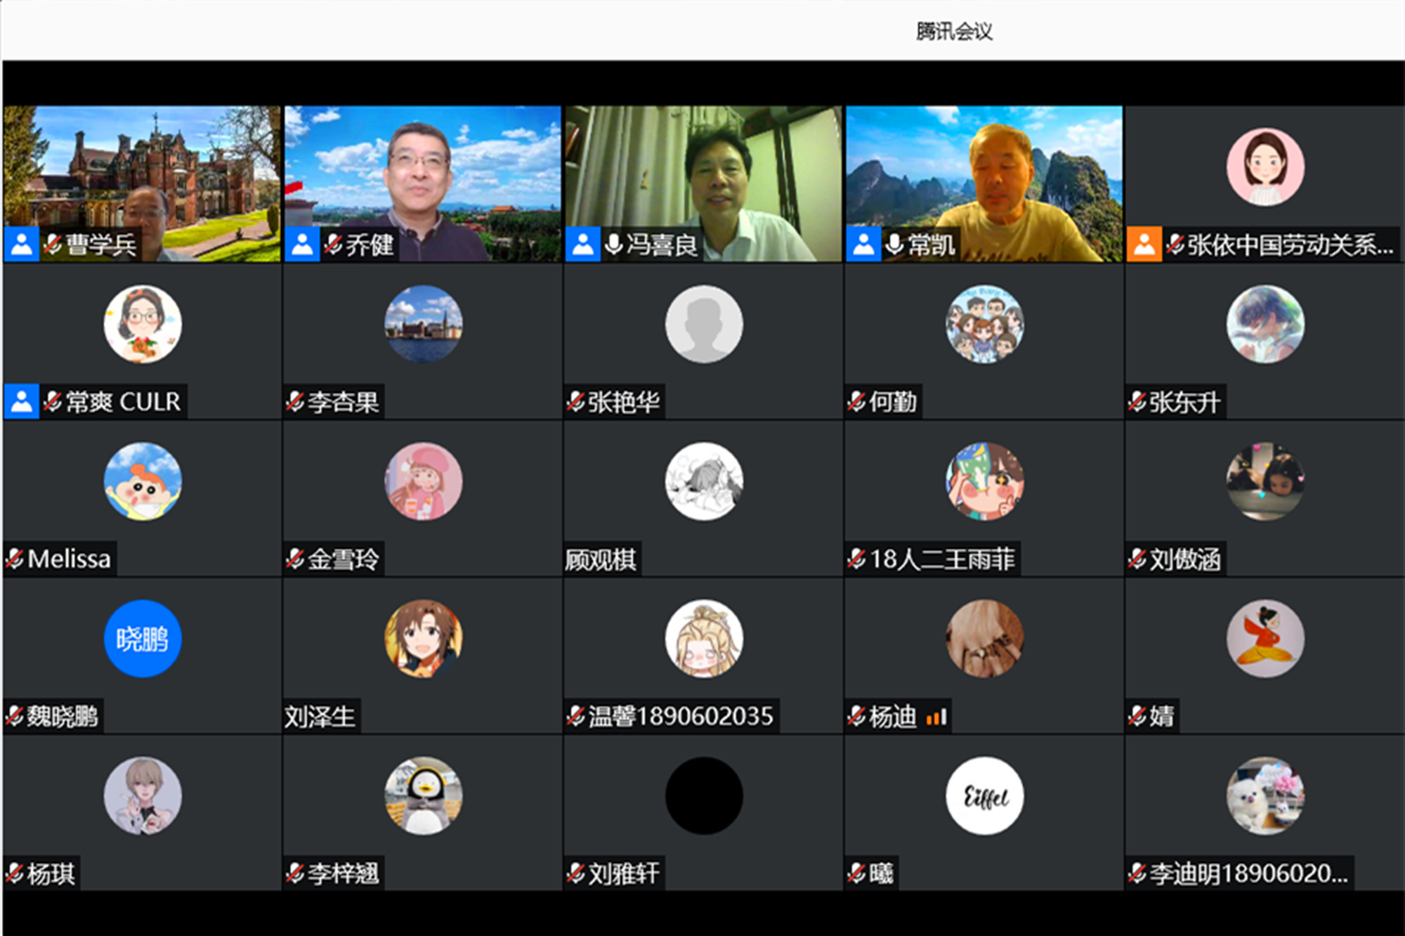This screenshot has width=1405, height=936.
Task: Select the Eiffel avatar tile of 曦
Action: (x=984, y=795)
